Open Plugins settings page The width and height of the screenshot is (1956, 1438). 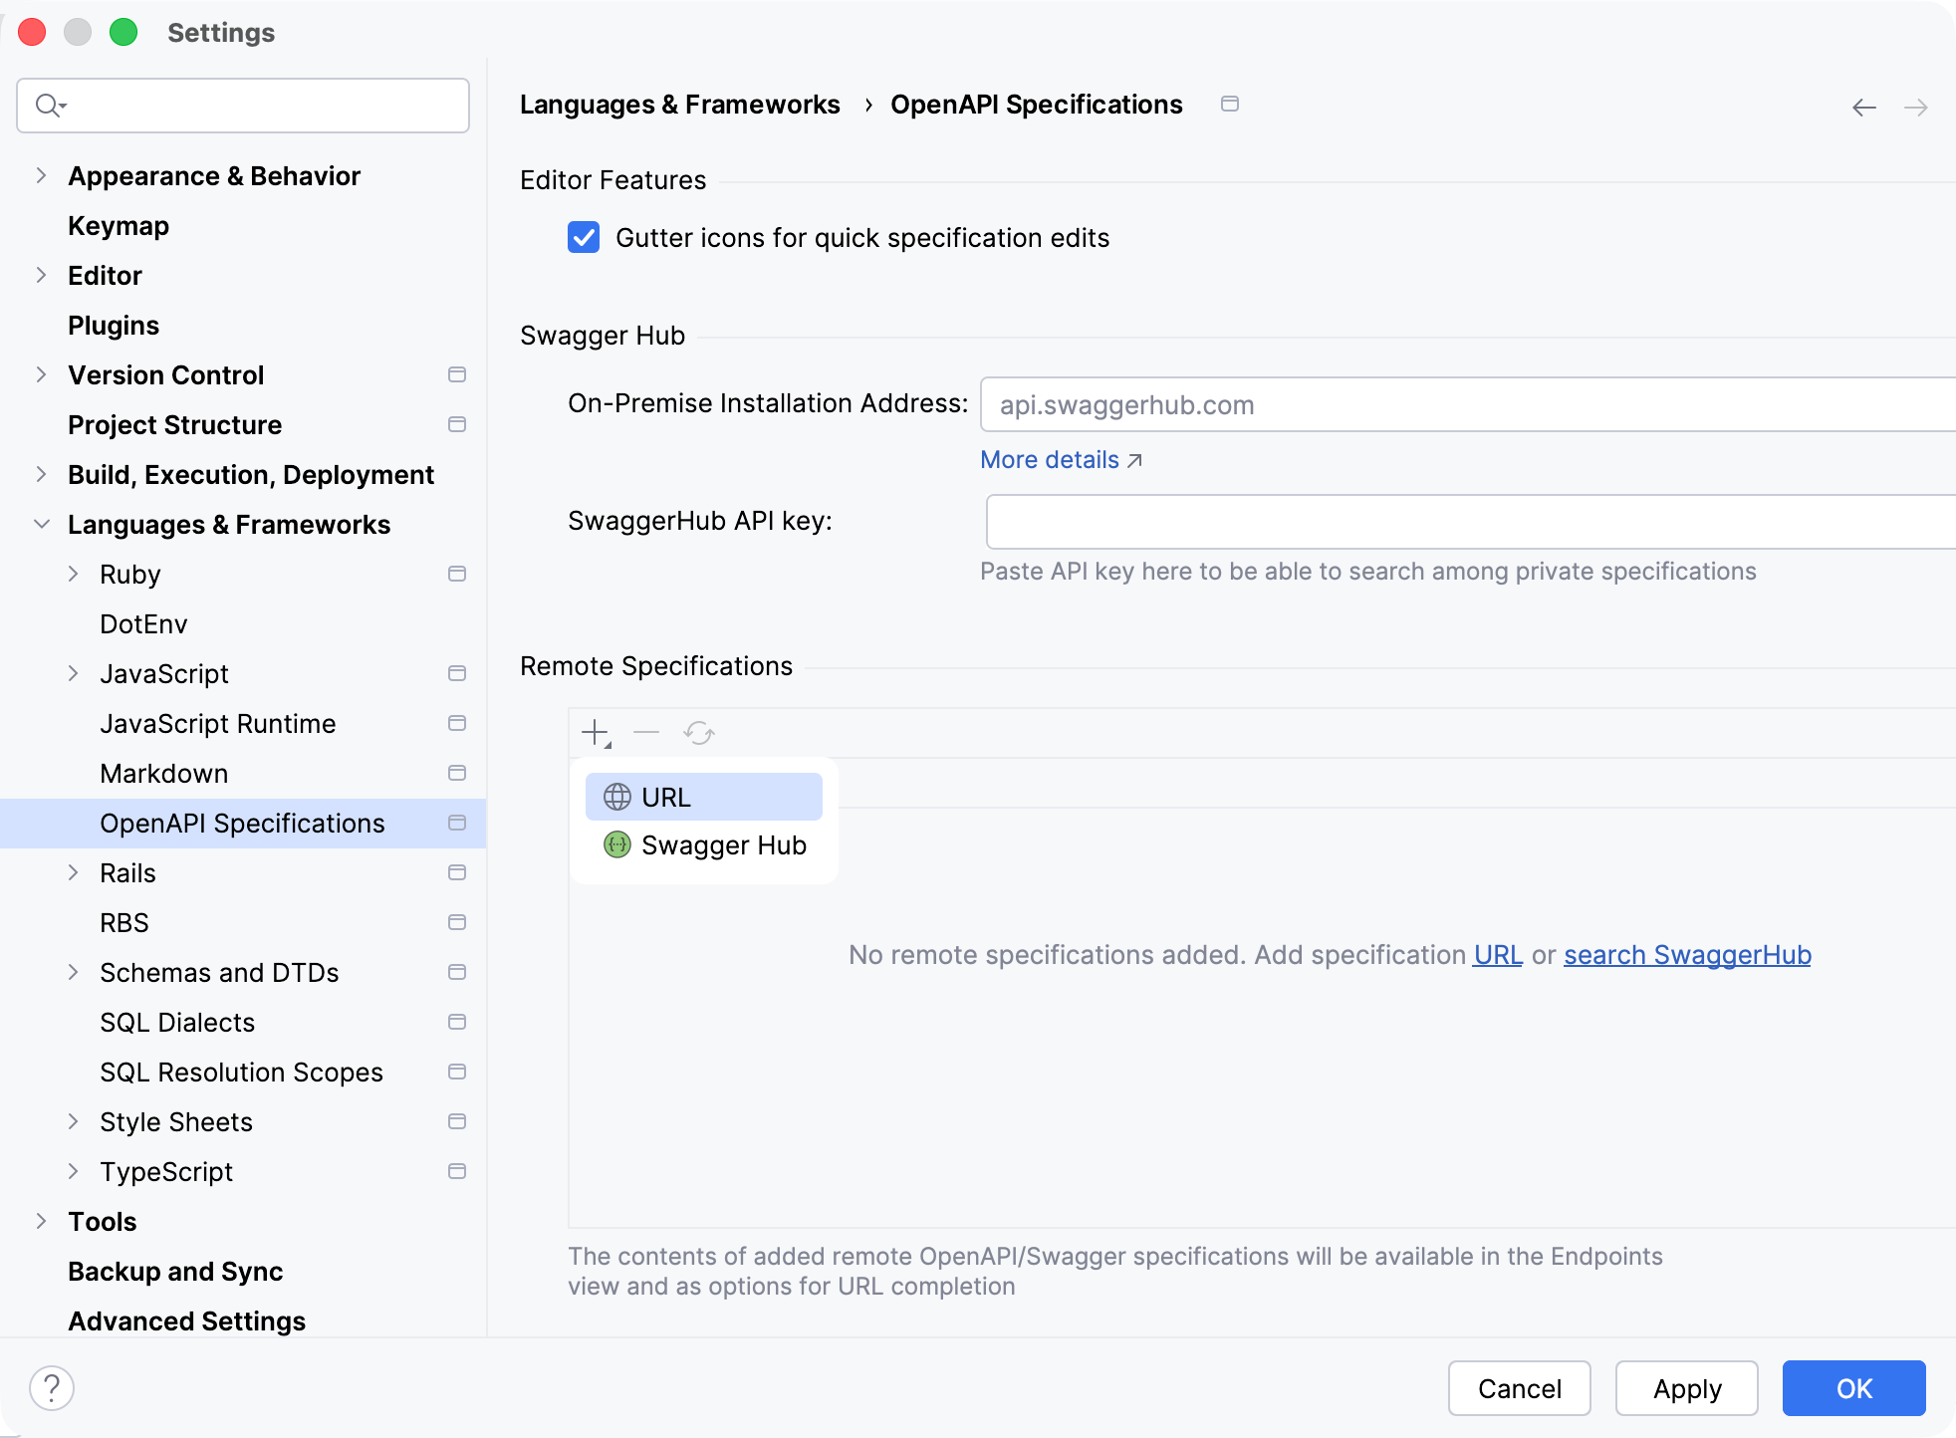pos(114,326)
